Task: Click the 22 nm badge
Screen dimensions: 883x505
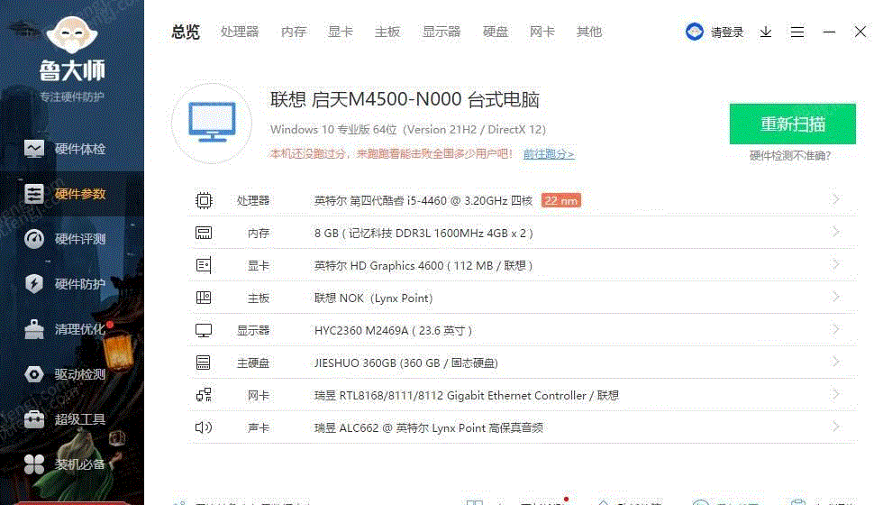Action: pos(560,200)
